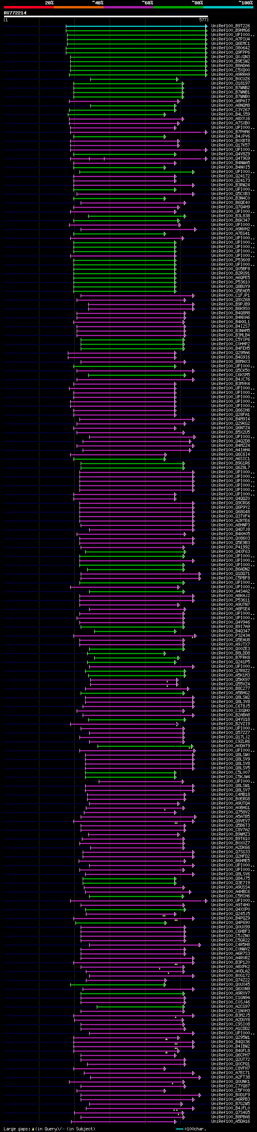Click the cyan ~100% identity legend bar
Screen dimensions: 257x1132
click(x=228, y=7)
